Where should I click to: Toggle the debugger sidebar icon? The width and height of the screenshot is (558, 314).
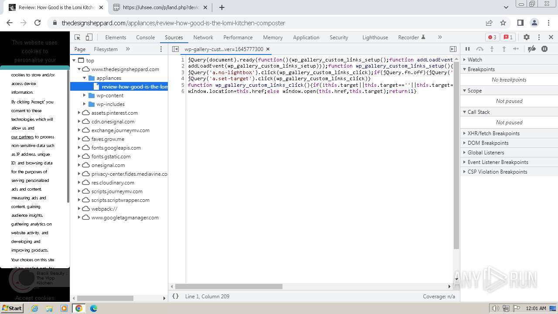tap(453, 49)
